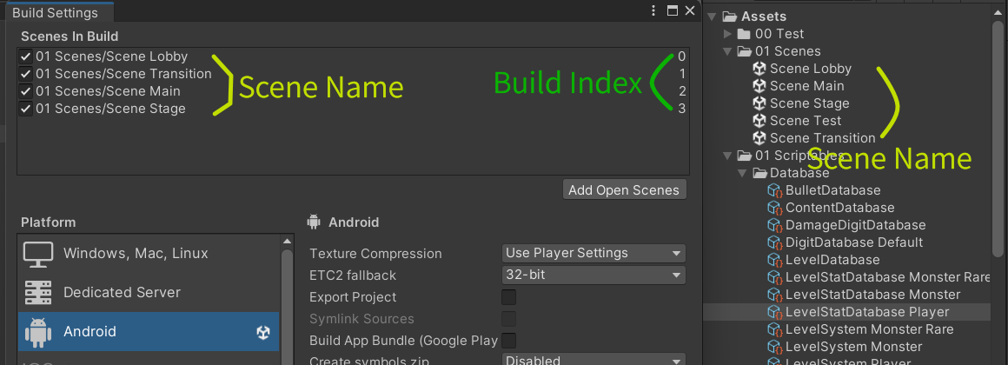Click the Scene Transition Unity scene icon

coord(759,137)
